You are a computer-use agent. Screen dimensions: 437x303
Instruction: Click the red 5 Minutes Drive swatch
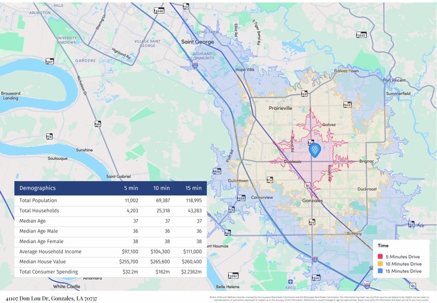click(380, 257)
